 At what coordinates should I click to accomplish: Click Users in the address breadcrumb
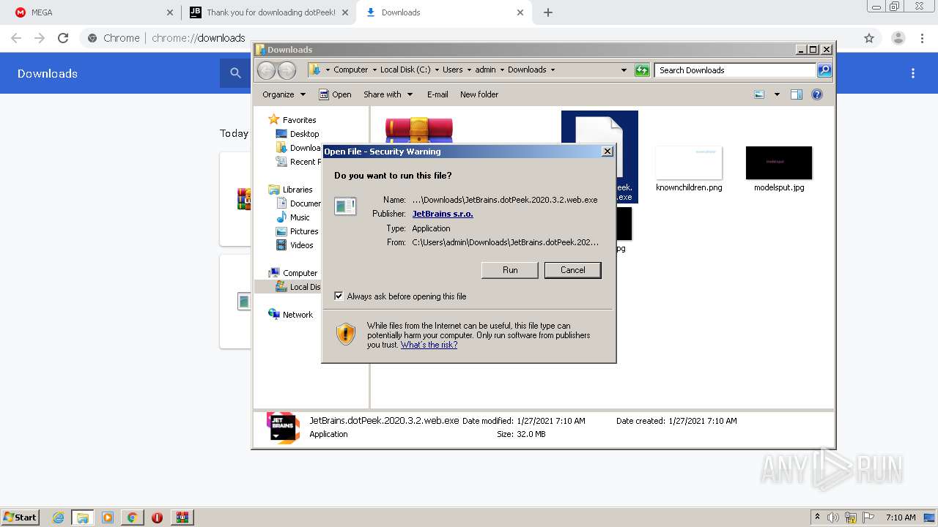coord(452,70)
